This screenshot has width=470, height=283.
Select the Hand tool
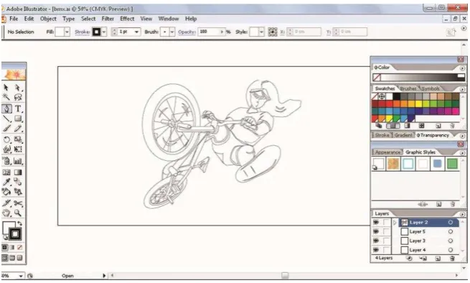[x=6, y=213]
